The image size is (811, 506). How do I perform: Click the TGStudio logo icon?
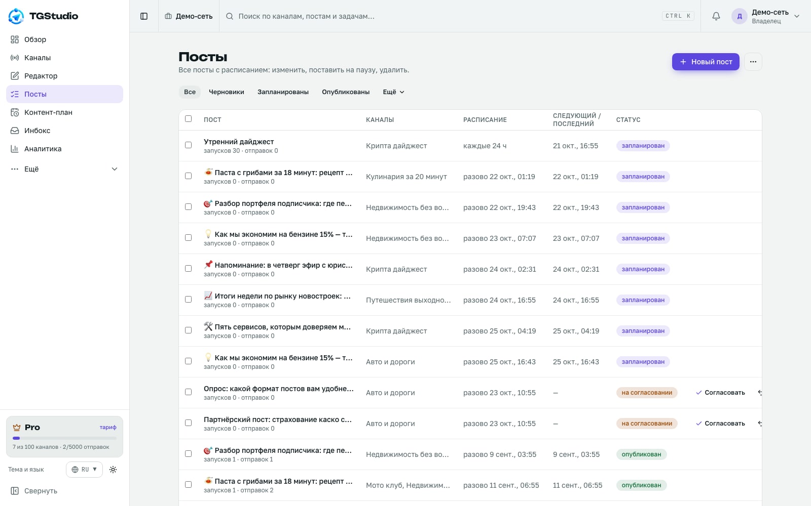coord(16,16)
